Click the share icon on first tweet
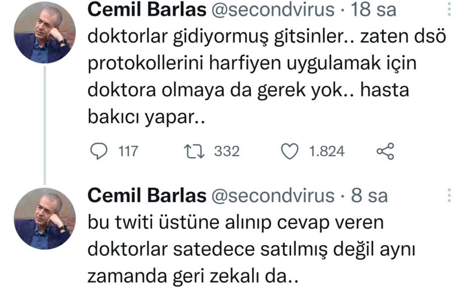The image size is (470, 289). [385, 152]
